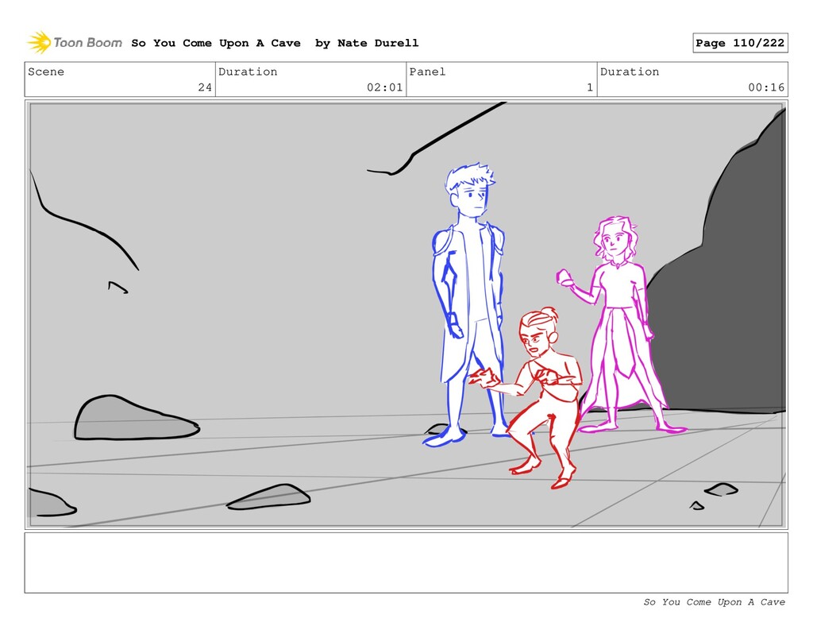The height and width of the screenshot is (630, 813).
Task: Click the empty caption box below the panel
Action: click(x=406, y=562)
